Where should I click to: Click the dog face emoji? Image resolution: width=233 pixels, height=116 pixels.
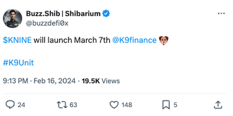(164, 40)
